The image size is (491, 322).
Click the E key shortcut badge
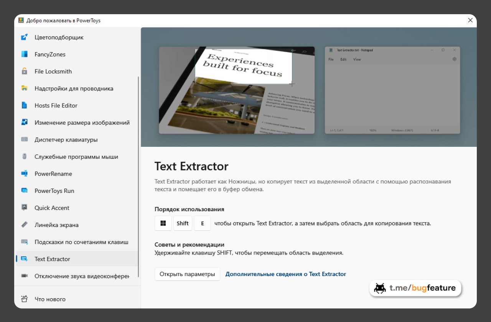(202, 223)
